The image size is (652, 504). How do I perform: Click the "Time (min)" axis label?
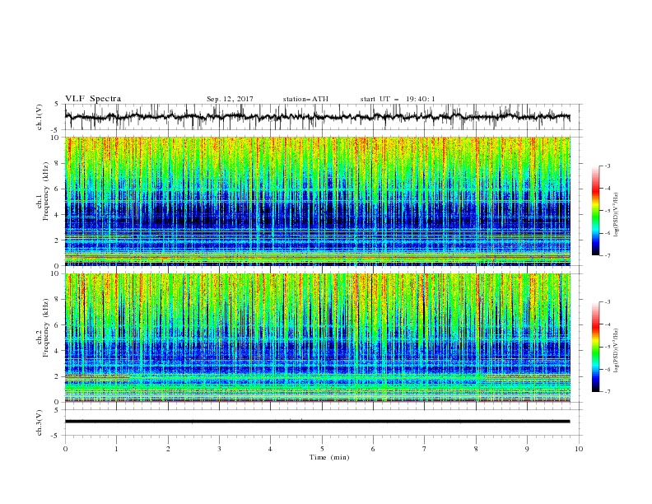click(x=329, y=457)
